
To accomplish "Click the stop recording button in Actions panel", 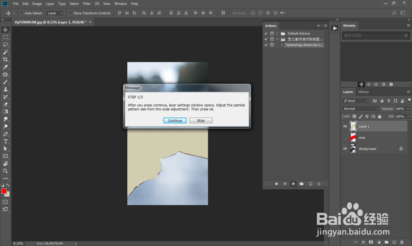I will click(x=276, y=184).
